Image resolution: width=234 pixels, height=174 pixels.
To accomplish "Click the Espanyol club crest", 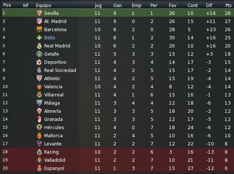I will 39,168.
